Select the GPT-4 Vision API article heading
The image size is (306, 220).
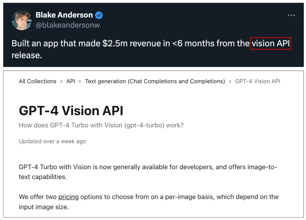71,111
